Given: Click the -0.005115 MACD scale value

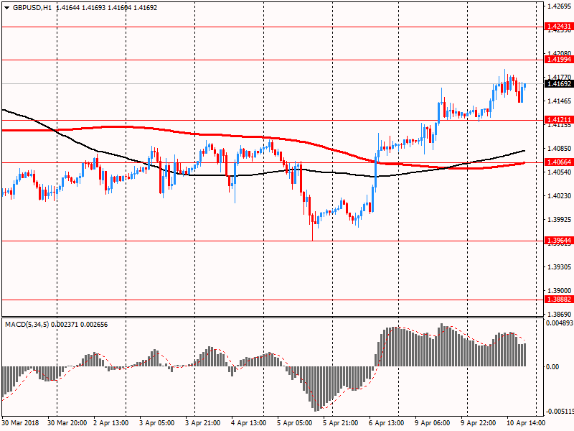Looking at the screenshot, I should pos(560,412).
